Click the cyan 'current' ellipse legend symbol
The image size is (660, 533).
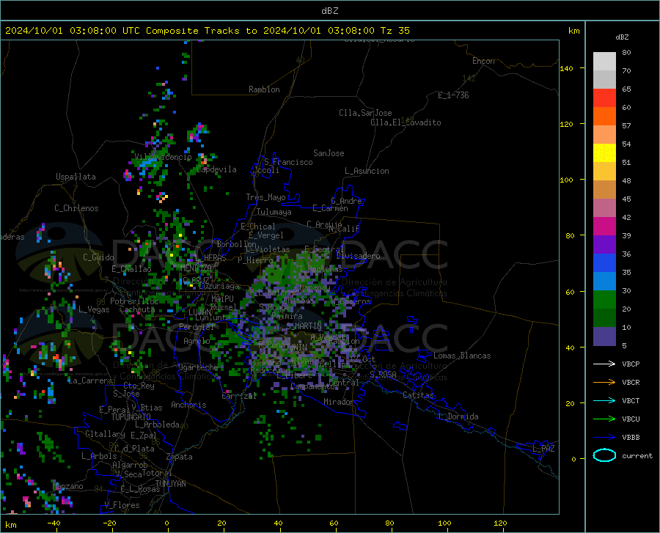point(604,455)
